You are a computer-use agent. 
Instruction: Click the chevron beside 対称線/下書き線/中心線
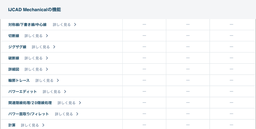click(x=75, y=24)
